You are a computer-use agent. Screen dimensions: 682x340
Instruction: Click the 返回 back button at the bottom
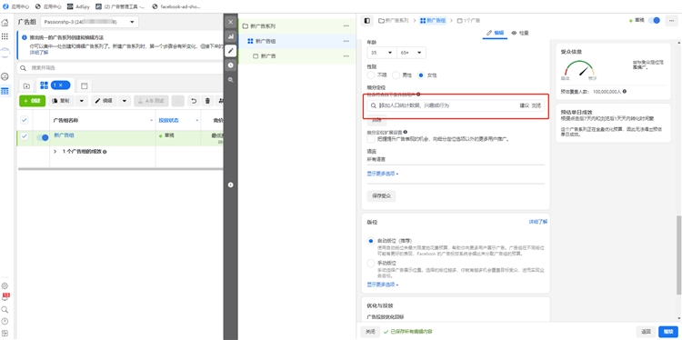coord(646,331)
